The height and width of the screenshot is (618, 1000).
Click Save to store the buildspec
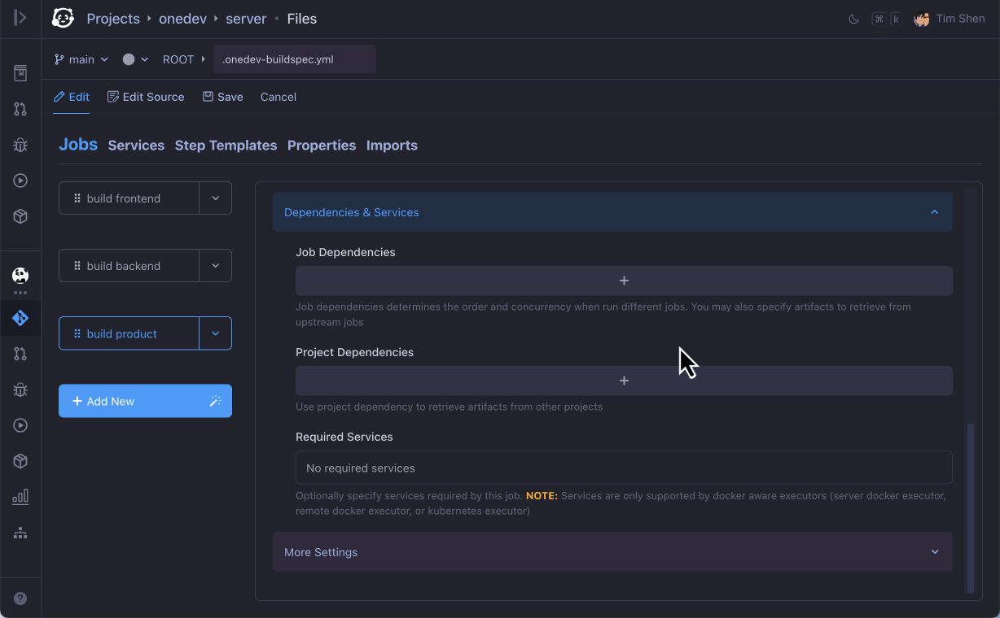222,97
